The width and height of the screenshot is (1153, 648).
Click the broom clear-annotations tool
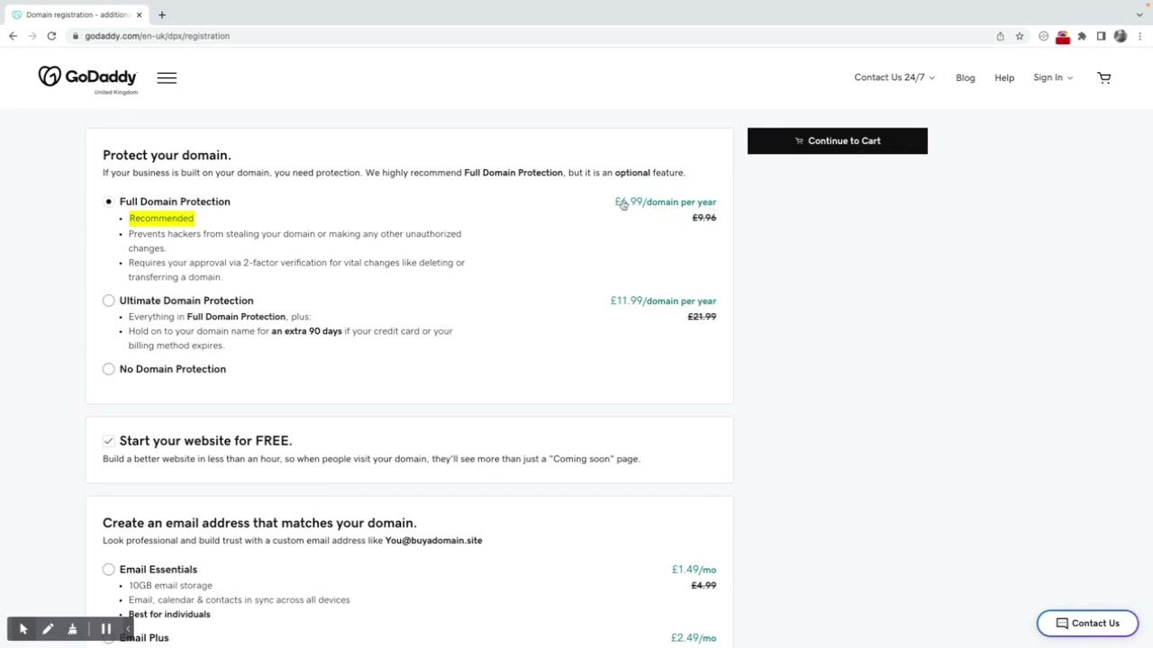[x=72, y=629]
